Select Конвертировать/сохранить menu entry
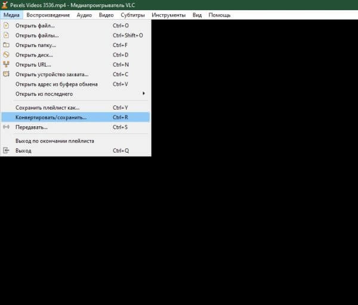Viewport: 358px width, 305px height. pos(51,117)
